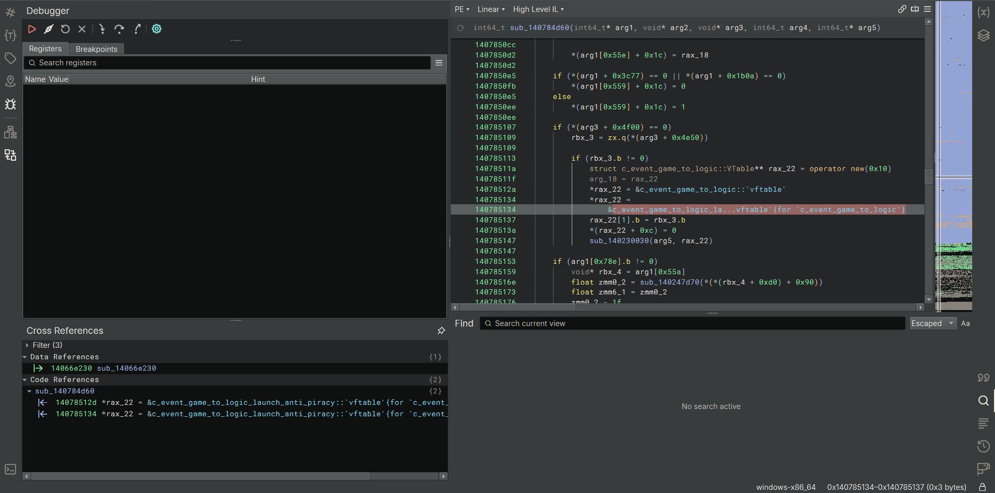Open the location pin sidebar panel
The height and width of the screenshot is (493, 995).
click(x=10, y=81)
